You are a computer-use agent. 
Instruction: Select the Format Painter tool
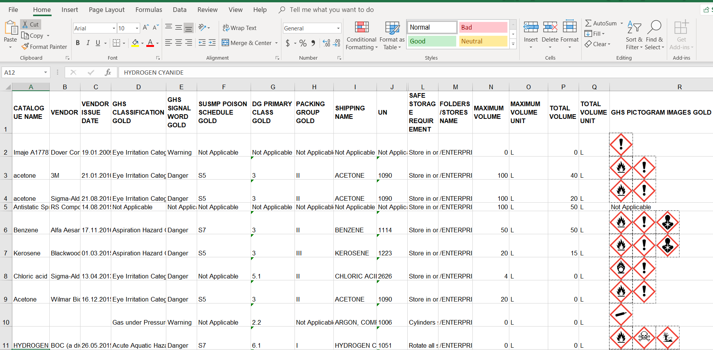click(x=44, y=47)
